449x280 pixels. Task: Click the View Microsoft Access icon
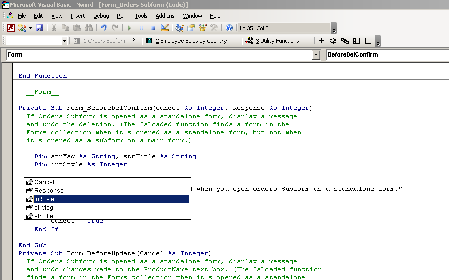[x=11, y=28]
